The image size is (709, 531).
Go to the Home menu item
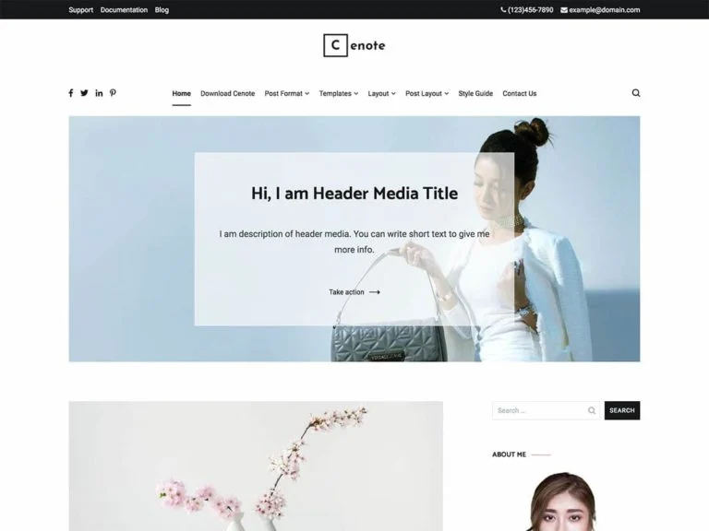pos(181,93)
